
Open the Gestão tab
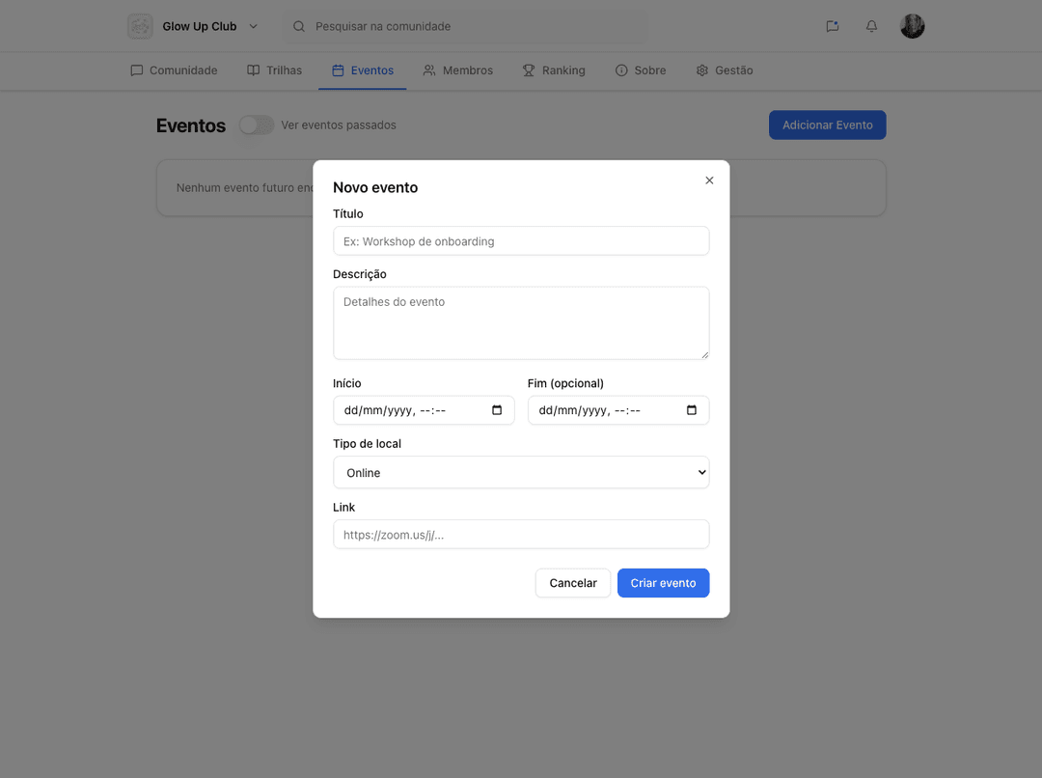tap(724, 70)
